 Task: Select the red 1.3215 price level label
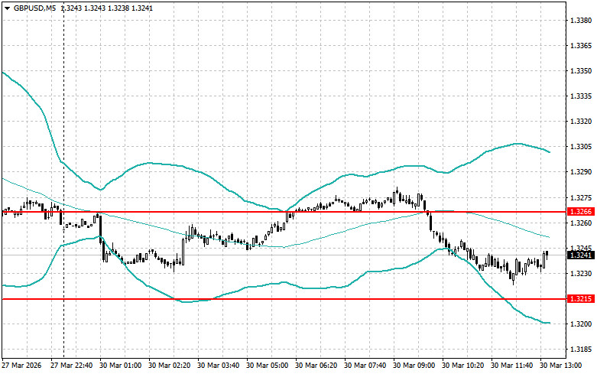coord(580,299)
